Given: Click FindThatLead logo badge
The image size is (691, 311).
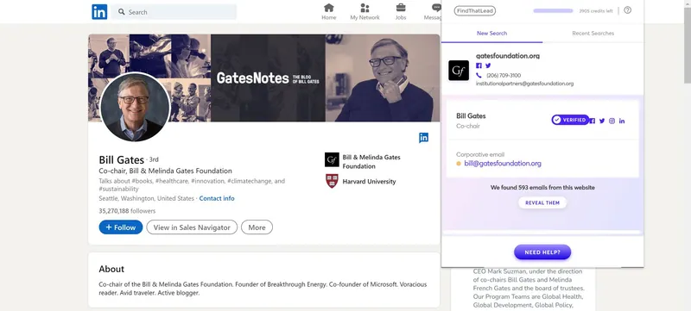Looking at the screenshot, I should click(x=474, y=10).
